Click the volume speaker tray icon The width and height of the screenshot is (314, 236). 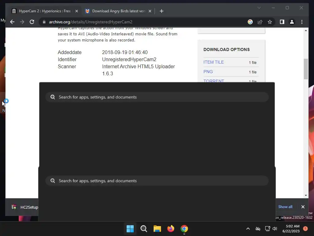pyautogui.click(x=275, y=229)
